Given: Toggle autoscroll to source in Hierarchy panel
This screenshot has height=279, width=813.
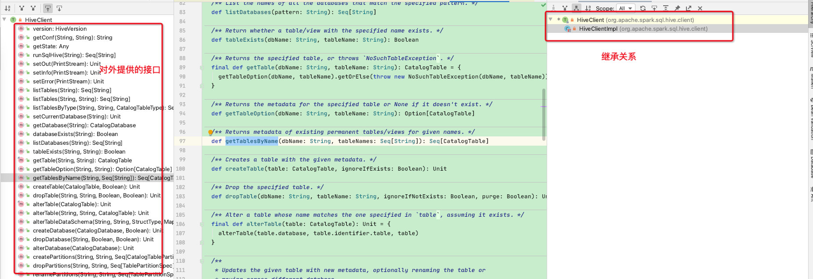Looking at the screenshot, I should (654, 8).
